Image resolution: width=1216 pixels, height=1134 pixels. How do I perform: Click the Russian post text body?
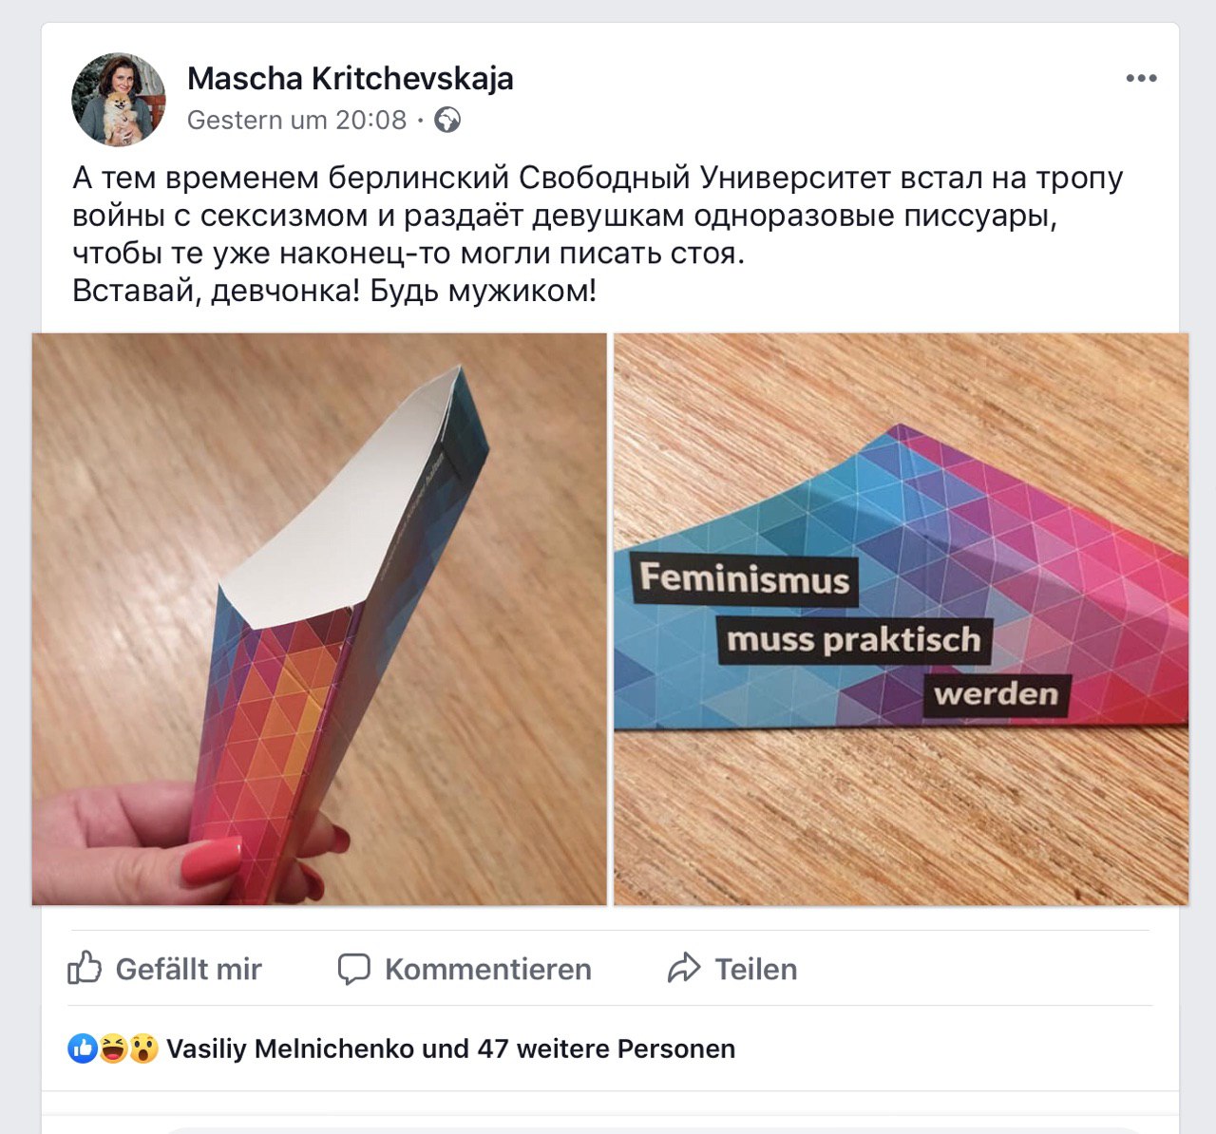[598, 234]
